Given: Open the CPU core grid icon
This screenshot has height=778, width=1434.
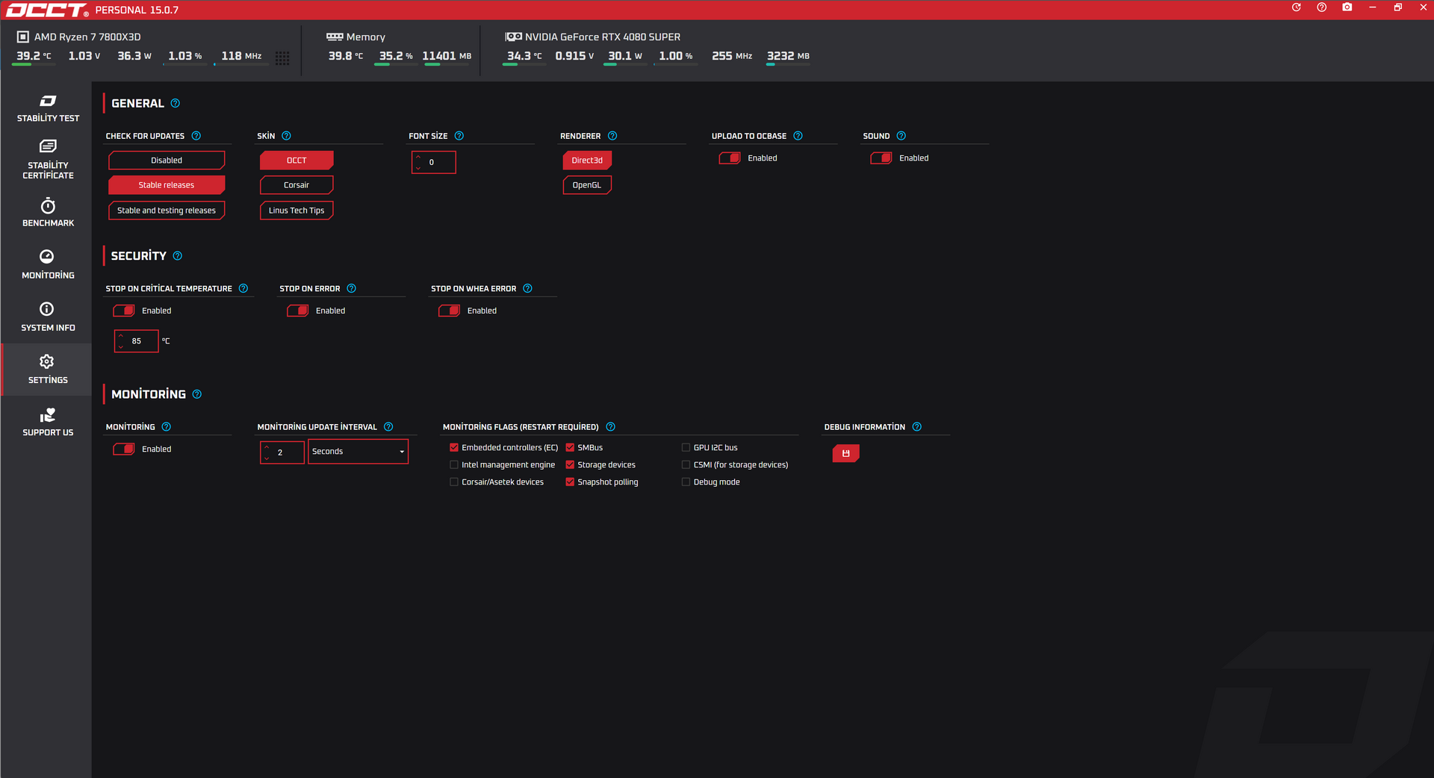Looking at the screenshot, I should tap(282, 58).
